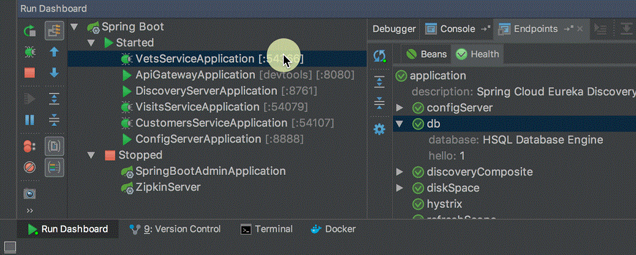
Task: Click tool windows quick access icon bottom-left
Action: coord(10,247)
